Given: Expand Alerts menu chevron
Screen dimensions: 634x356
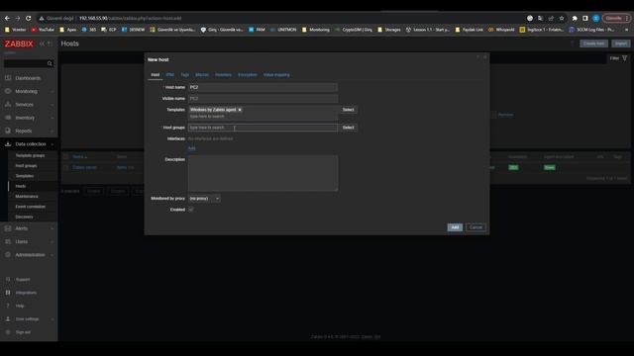Looking at the screenshot, I should point(53,228).
